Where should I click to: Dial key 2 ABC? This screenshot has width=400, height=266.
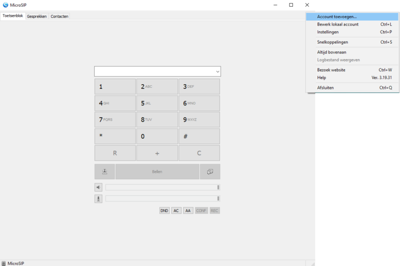point(157,87)
